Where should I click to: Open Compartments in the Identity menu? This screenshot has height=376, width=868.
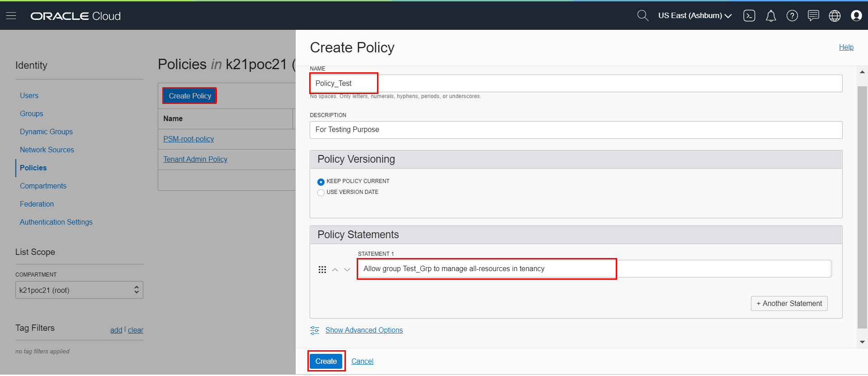point(43,186)
